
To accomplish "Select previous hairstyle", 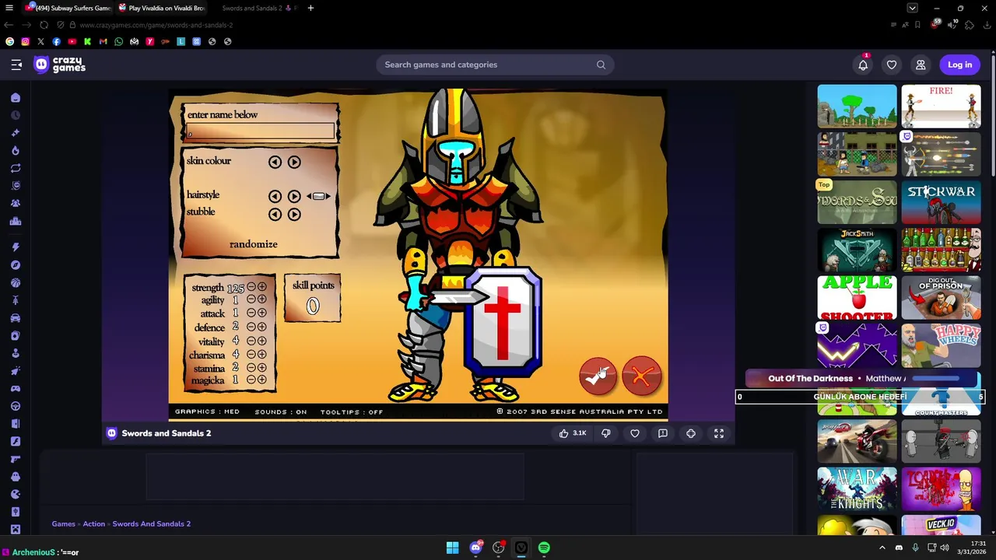I will point(275,196).
